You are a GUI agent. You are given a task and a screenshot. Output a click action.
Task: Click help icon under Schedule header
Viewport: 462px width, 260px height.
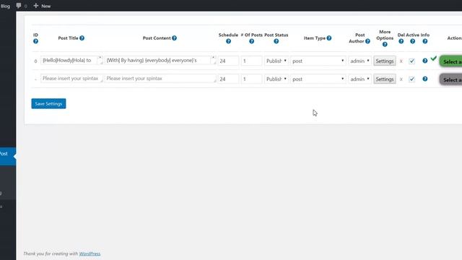(228, 41)
